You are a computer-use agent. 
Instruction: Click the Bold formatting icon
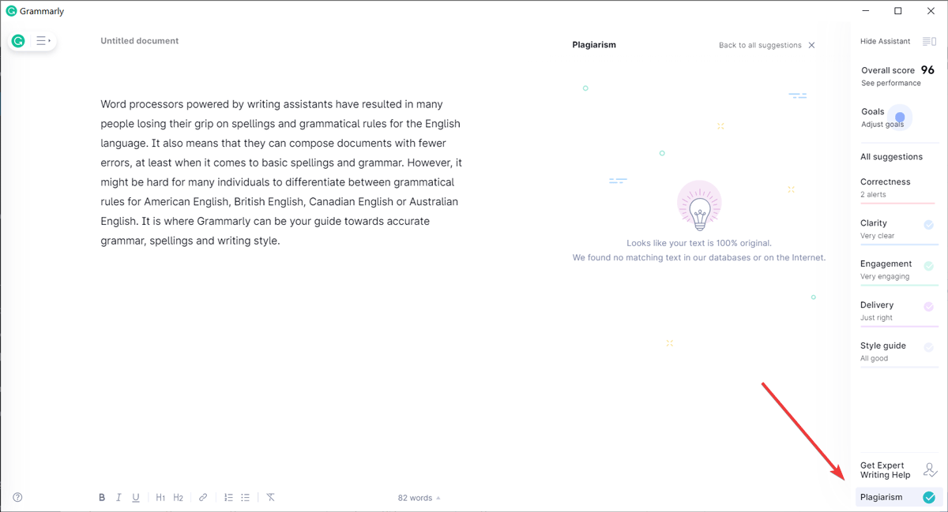coord(102,498)
